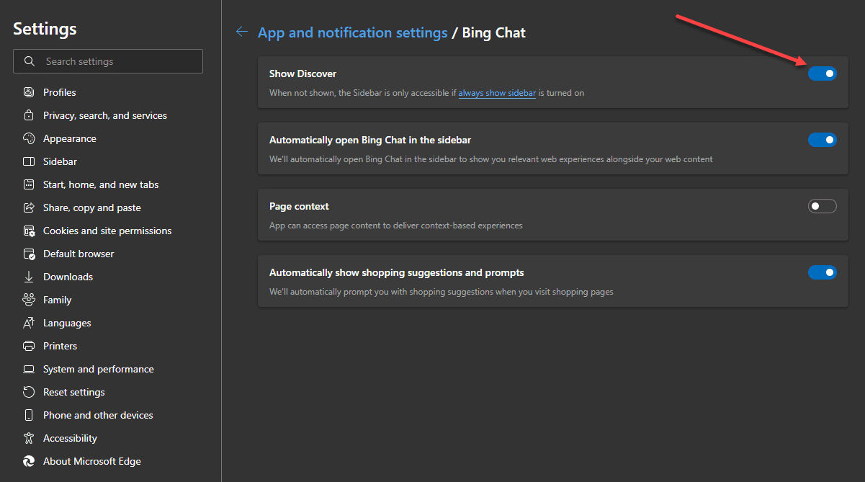Click the Privacy, search, and services lock icon

29,115
